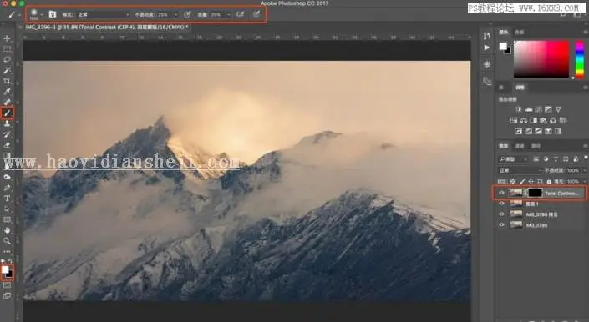The image size is (589, 322).
Task: Select the Horizontal Type tool
Action: click(x=8, y=199)
